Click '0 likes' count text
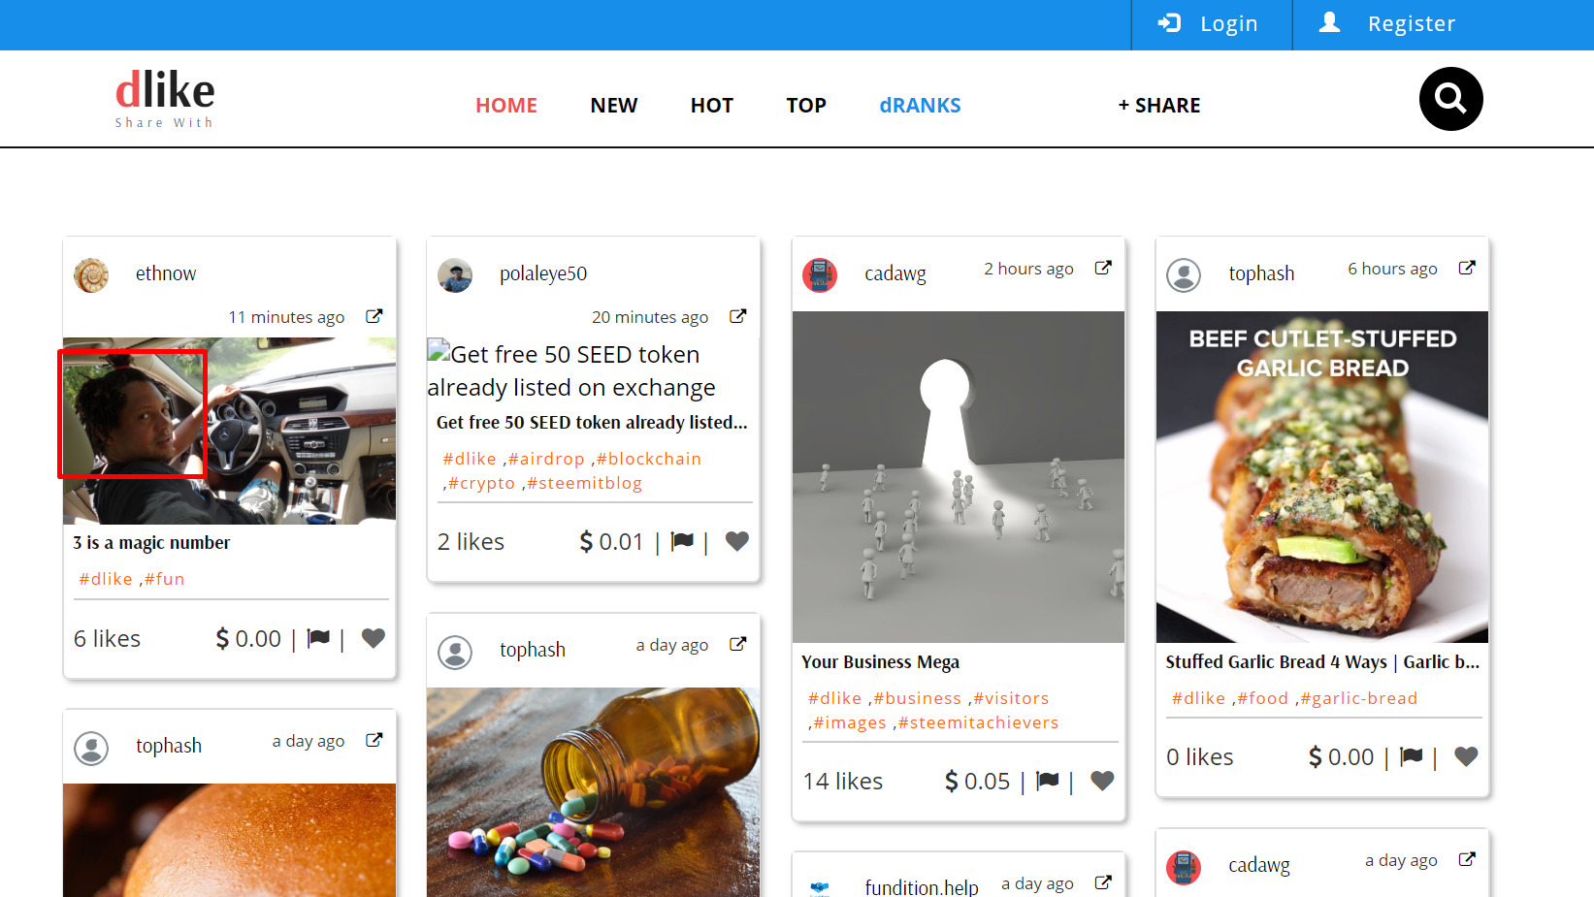 [1200, 757]
